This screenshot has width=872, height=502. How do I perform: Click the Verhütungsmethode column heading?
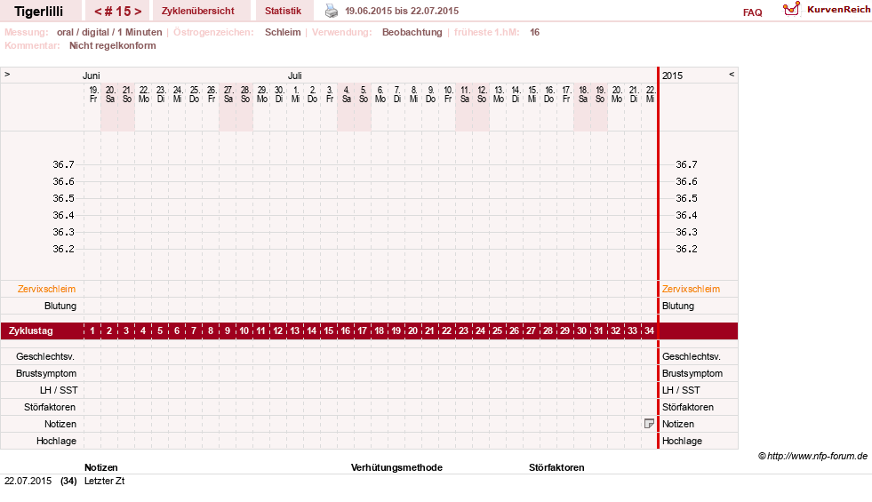point(396,467)
